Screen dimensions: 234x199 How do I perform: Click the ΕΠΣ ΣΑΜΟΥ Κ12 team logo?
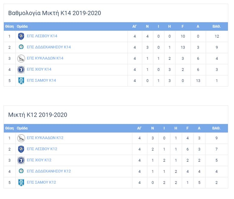tap(21, 182)
